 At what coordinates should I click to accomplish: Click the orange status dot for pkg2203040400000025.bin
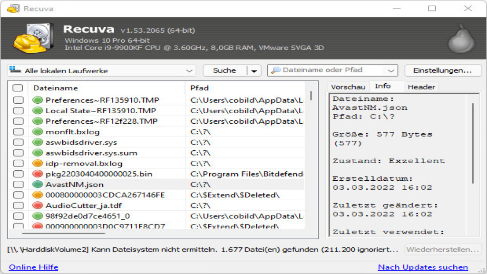pyautogui.click(x=38, y=174)
